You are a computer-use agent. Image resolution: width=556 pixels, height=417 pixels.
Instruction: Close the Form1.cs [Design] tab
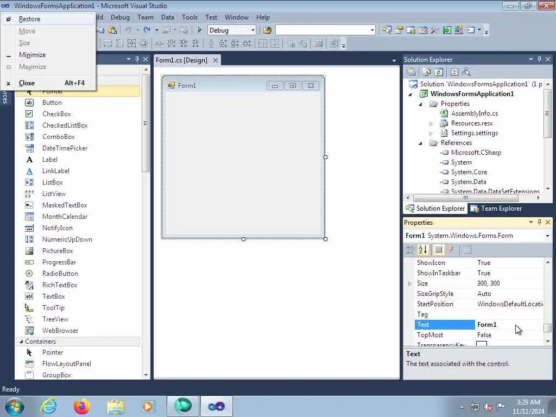click(x=215, y=60)
